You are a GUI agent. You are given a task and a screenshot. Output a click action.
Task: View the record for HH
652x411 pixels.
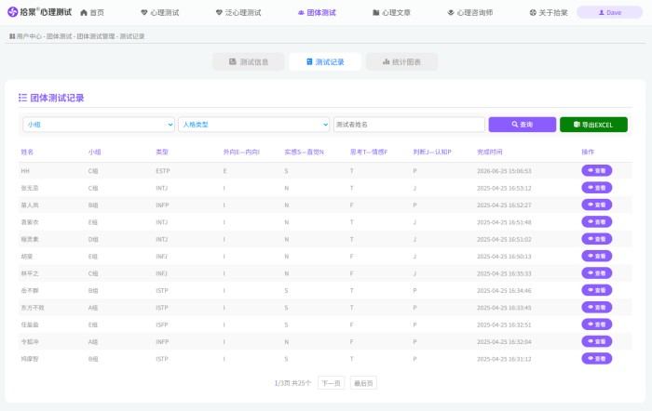tap(597, 170)
